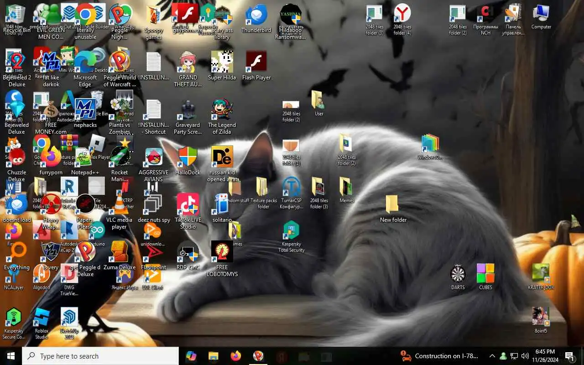Open the Algodoo shortcut

tap(42, 276)
